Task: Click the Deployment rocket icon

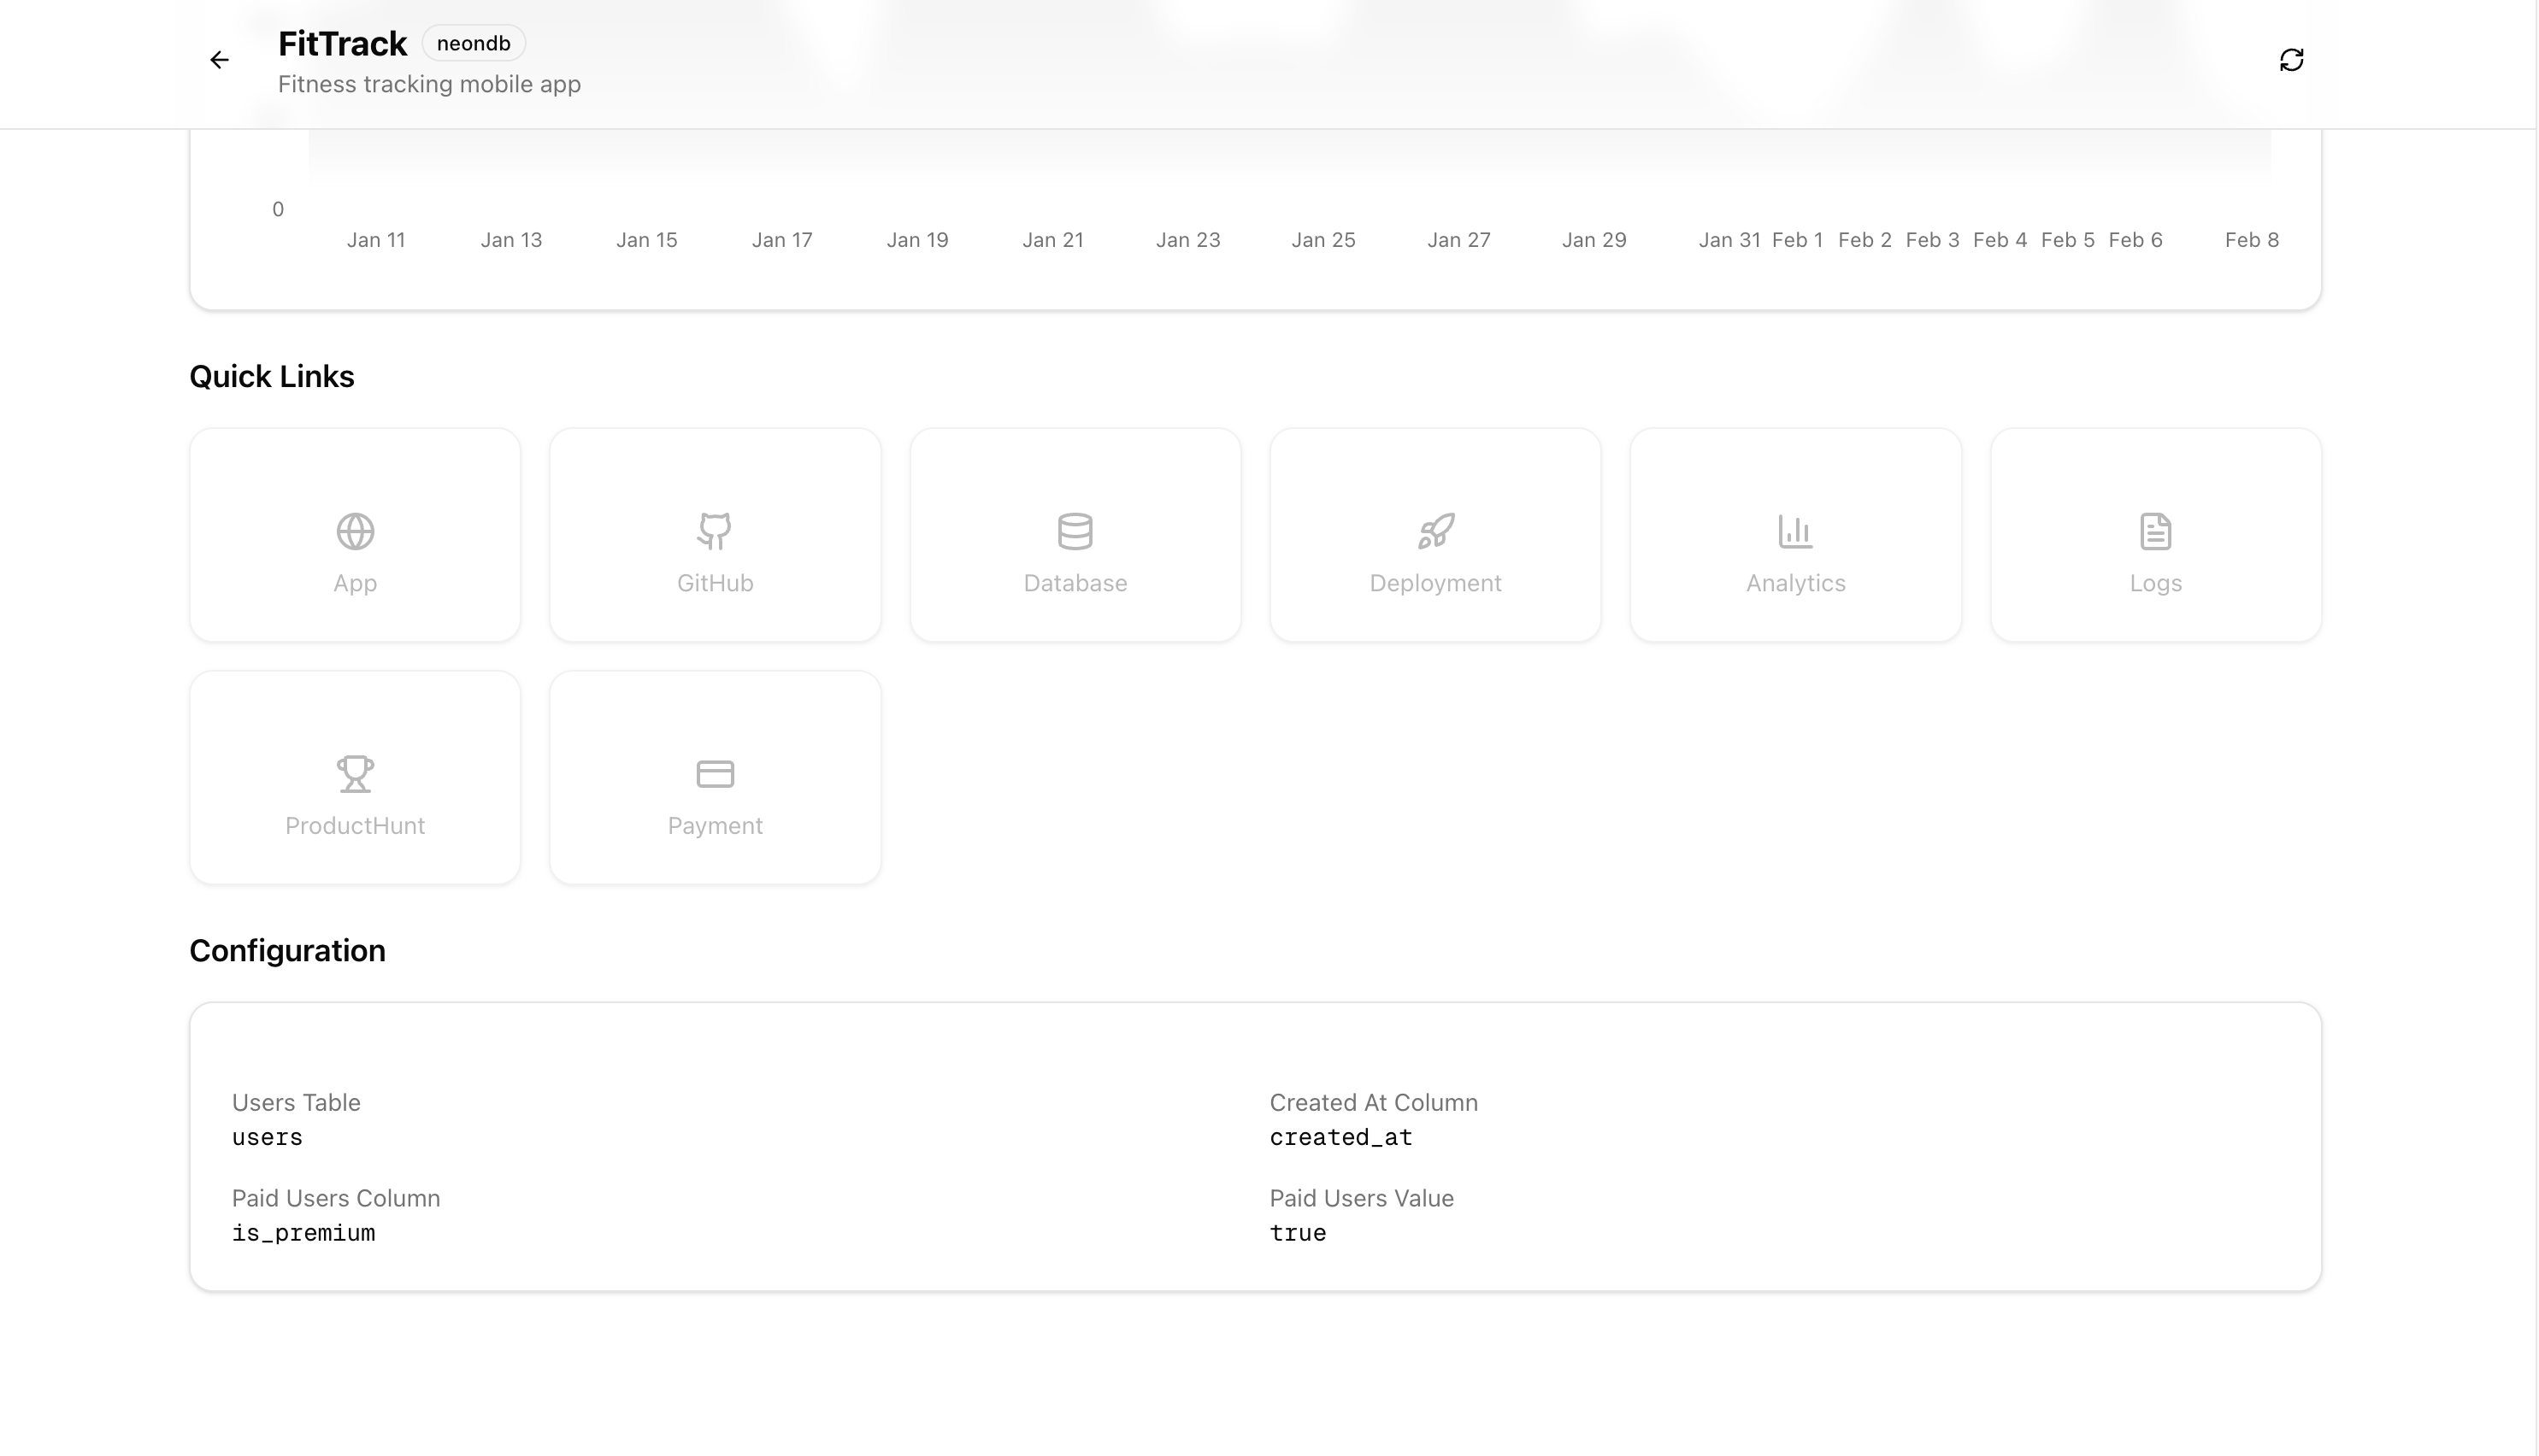Action: (1434, 531)
